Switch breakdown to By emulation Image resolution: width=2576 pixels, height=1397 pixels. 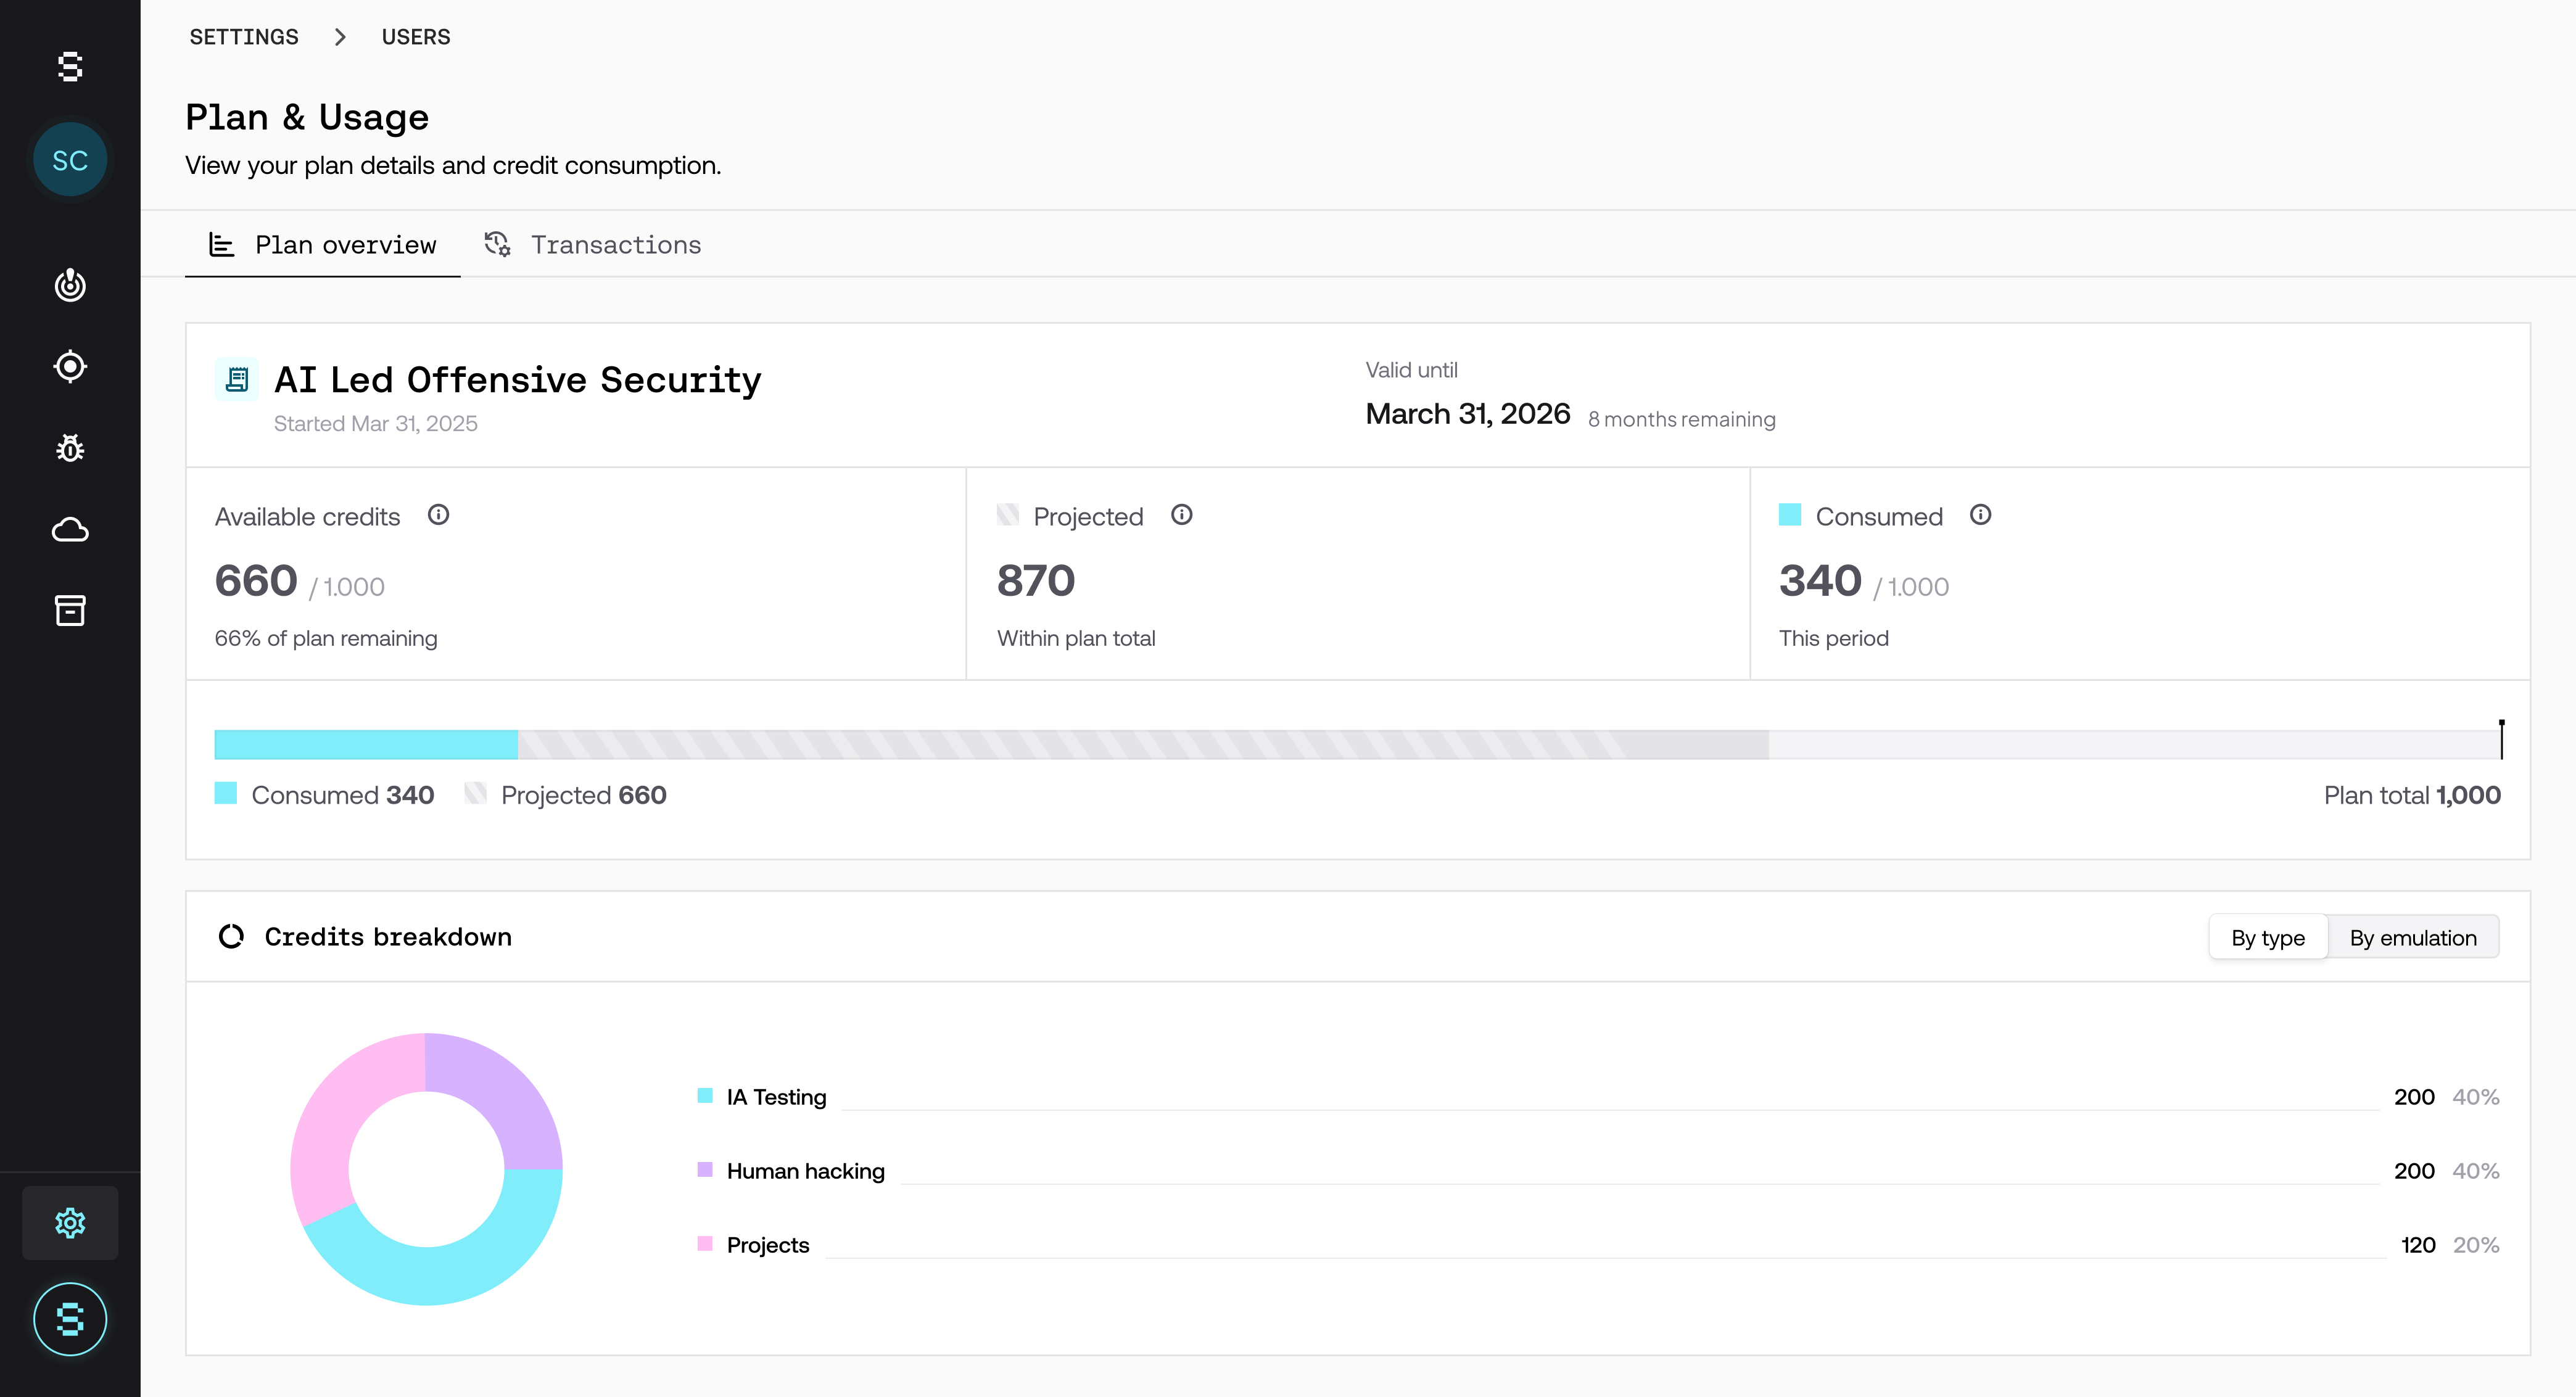pyautogui.click(x=2412, y=937)
